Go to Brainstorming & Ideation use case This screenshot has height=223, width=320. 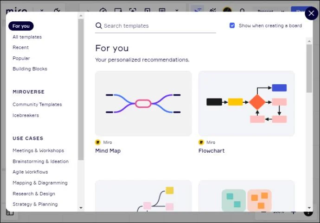click(x=40, y=161)
